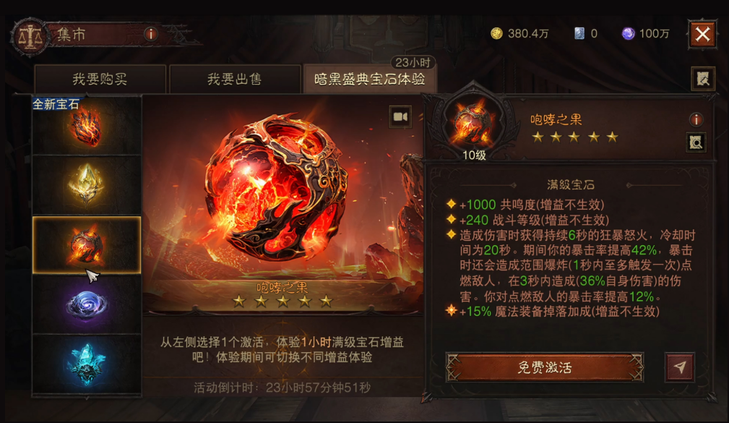Open the record log icon below close button
This screenshot has height=423, width=729.
702,78
